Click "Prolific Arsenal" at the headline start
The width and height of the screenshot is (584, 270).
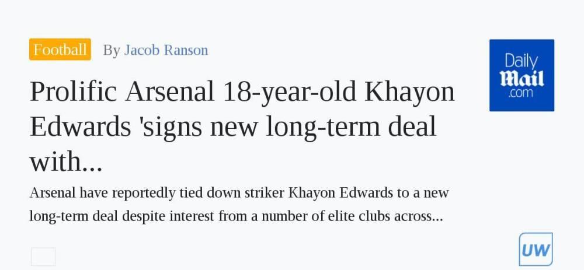[x=122, y=91]
